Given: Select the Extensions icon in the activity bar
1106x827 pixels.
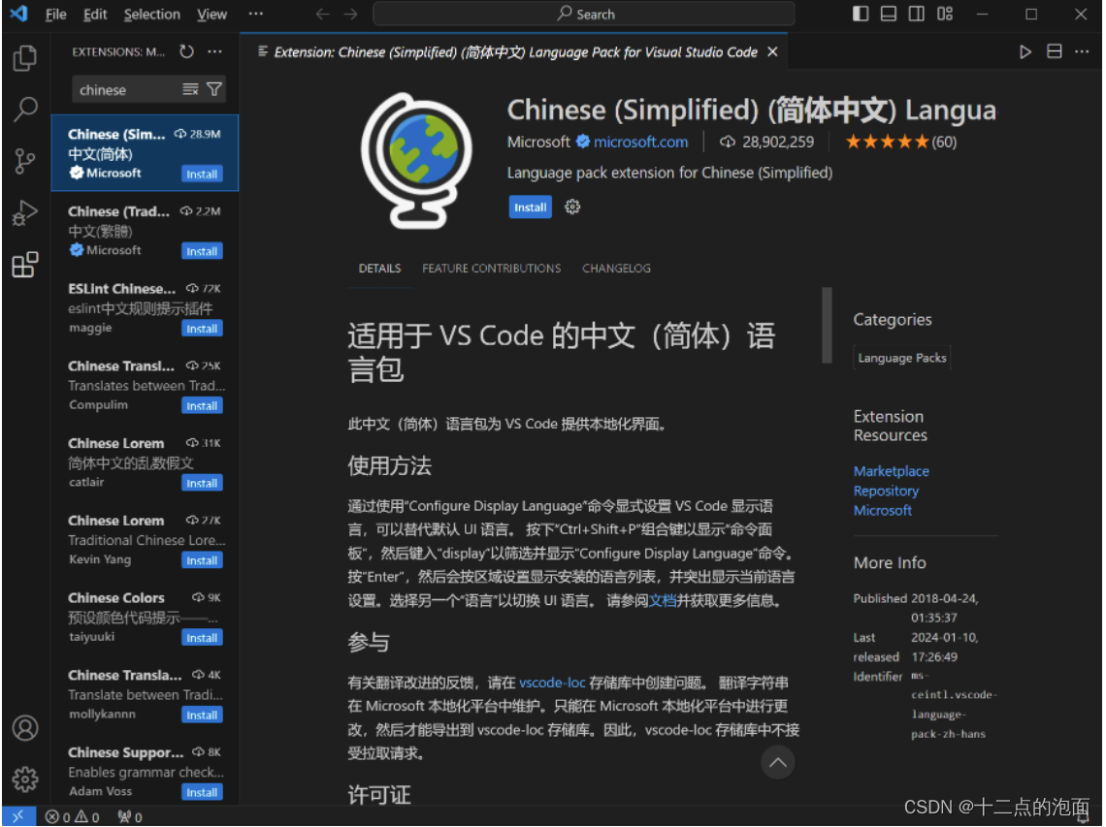Looking at the screenshot, I should click(25, 264).
